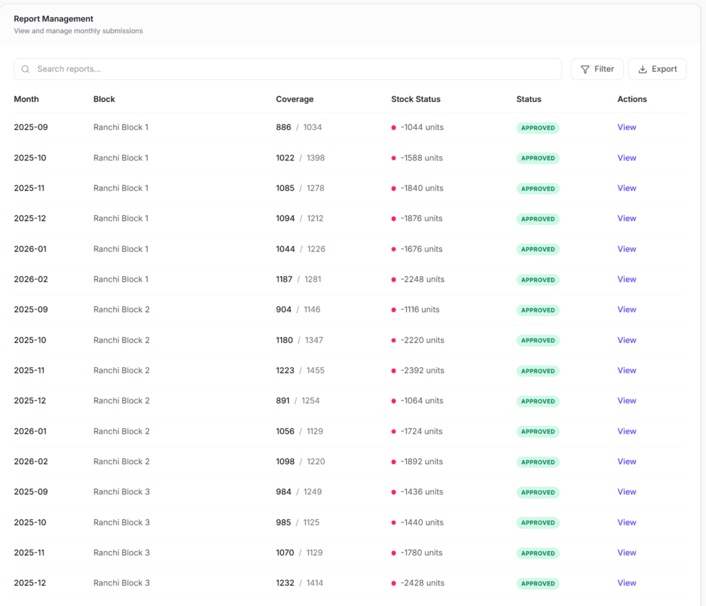This screenshot has width=706, height=606.
Task: Click the Stock Status column header
Action: pyautogui.click(x=415, y=99)
